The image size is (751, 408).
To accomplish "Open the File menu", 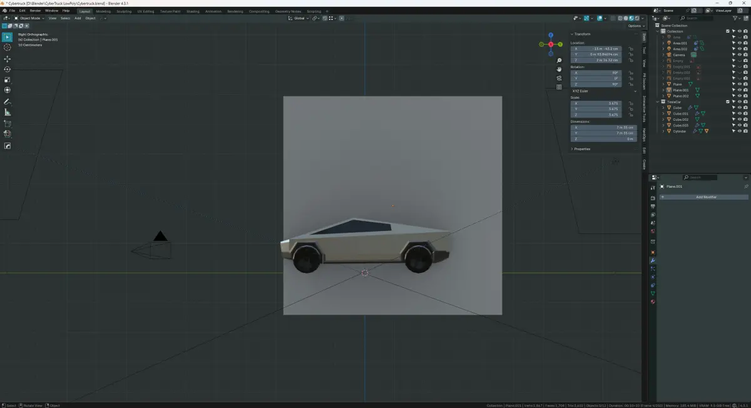I will 12,11.
